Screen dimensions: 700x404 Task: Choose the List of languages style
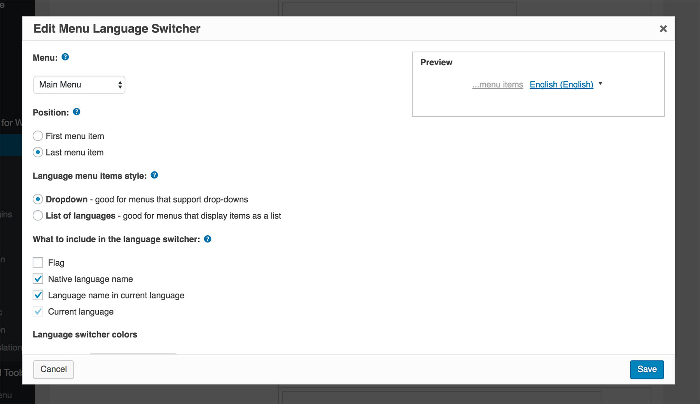[x=38, y=215]
